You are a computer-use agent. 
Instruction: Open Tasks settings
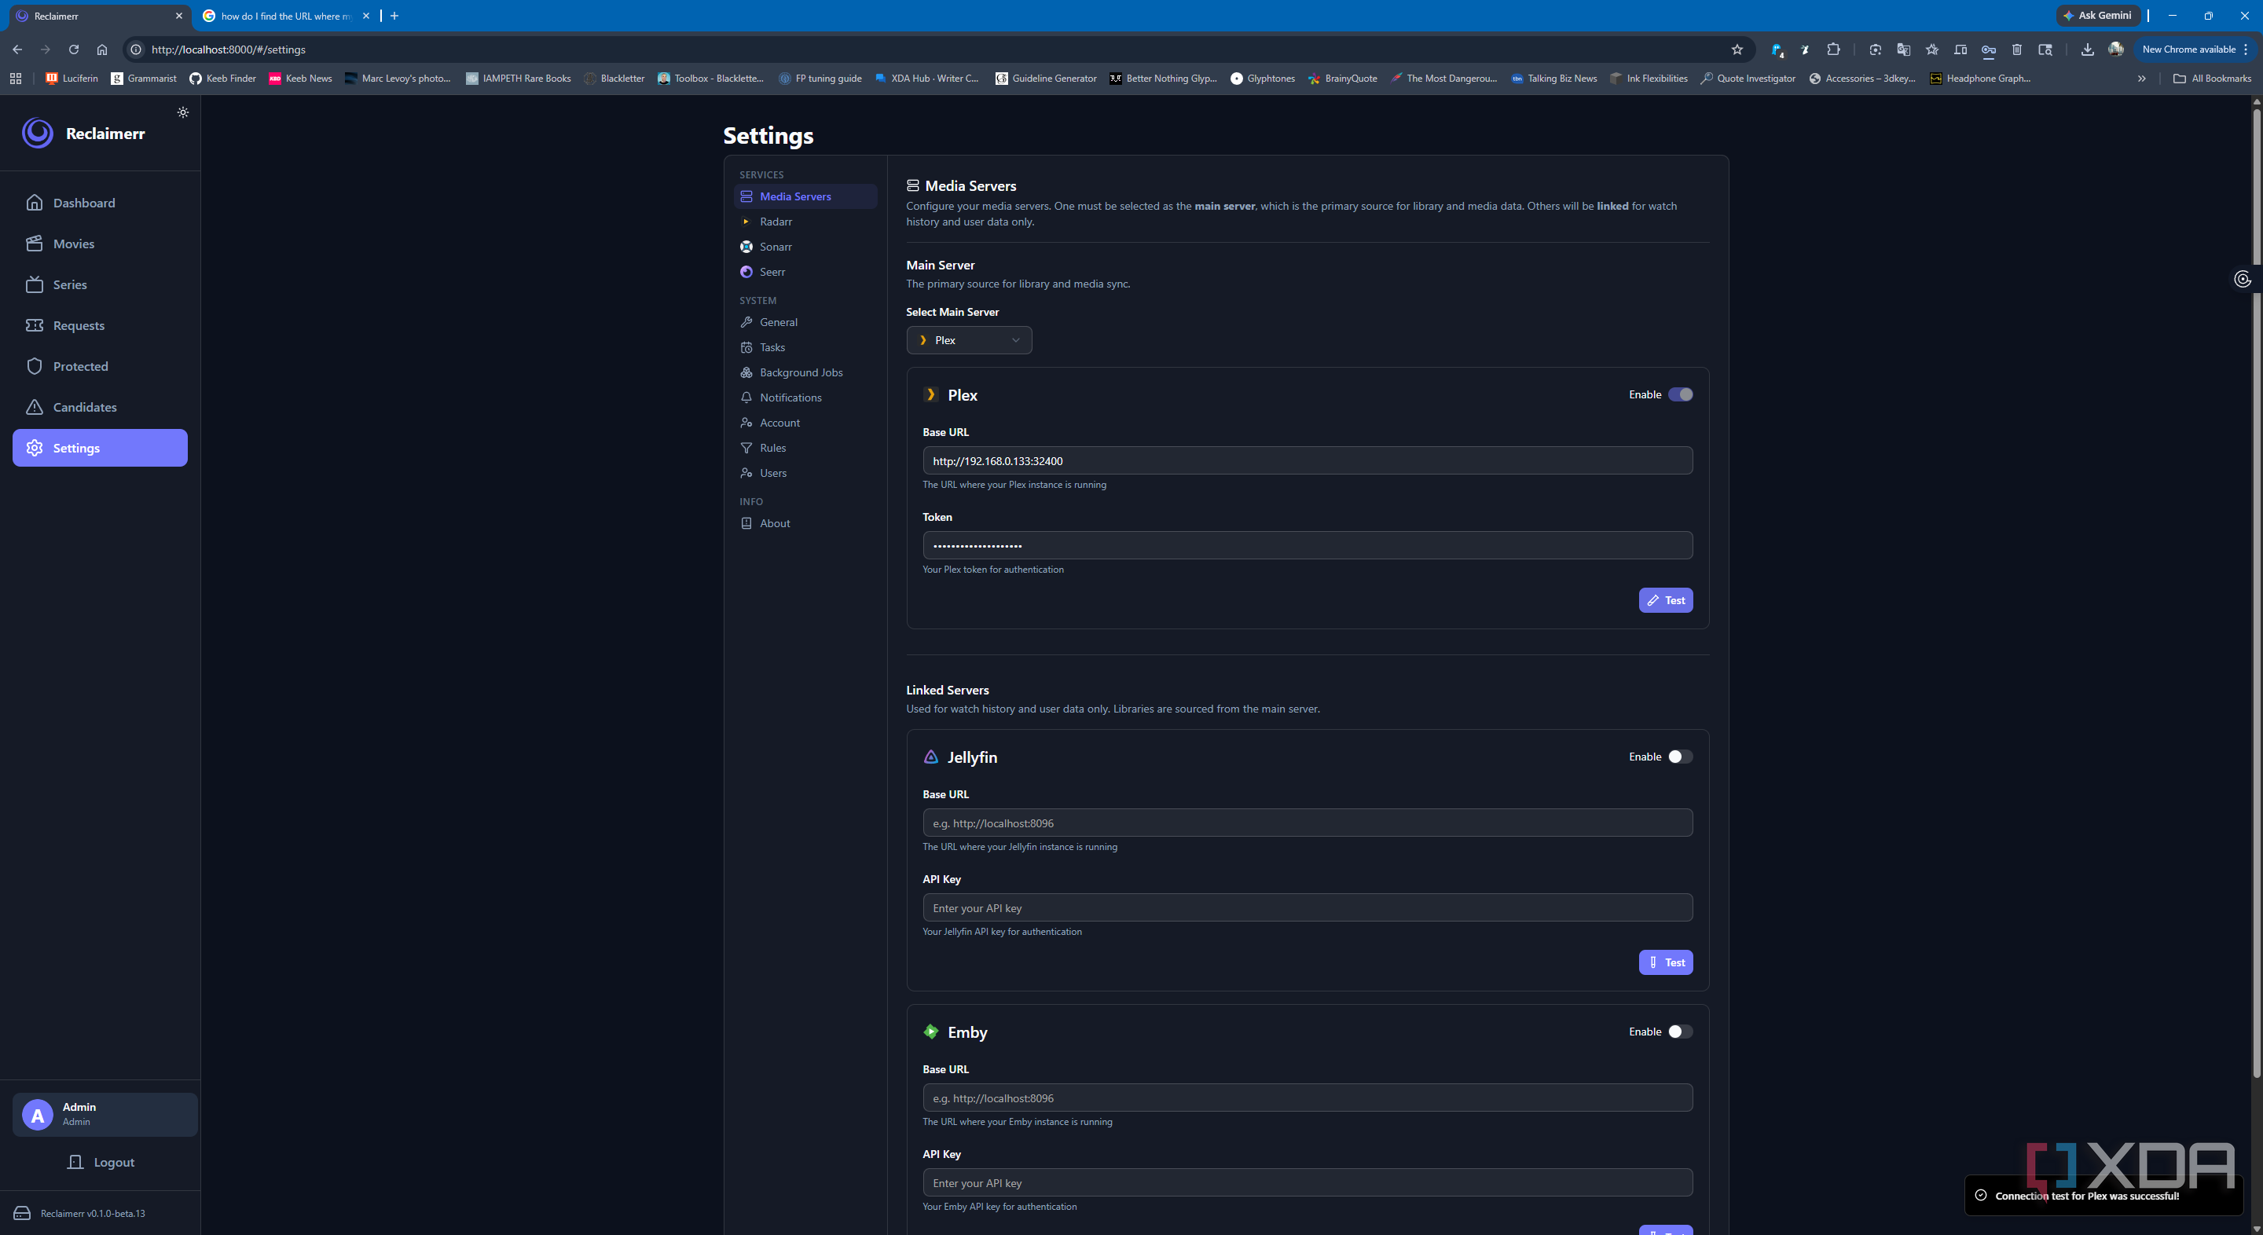[x=805, y=347]
